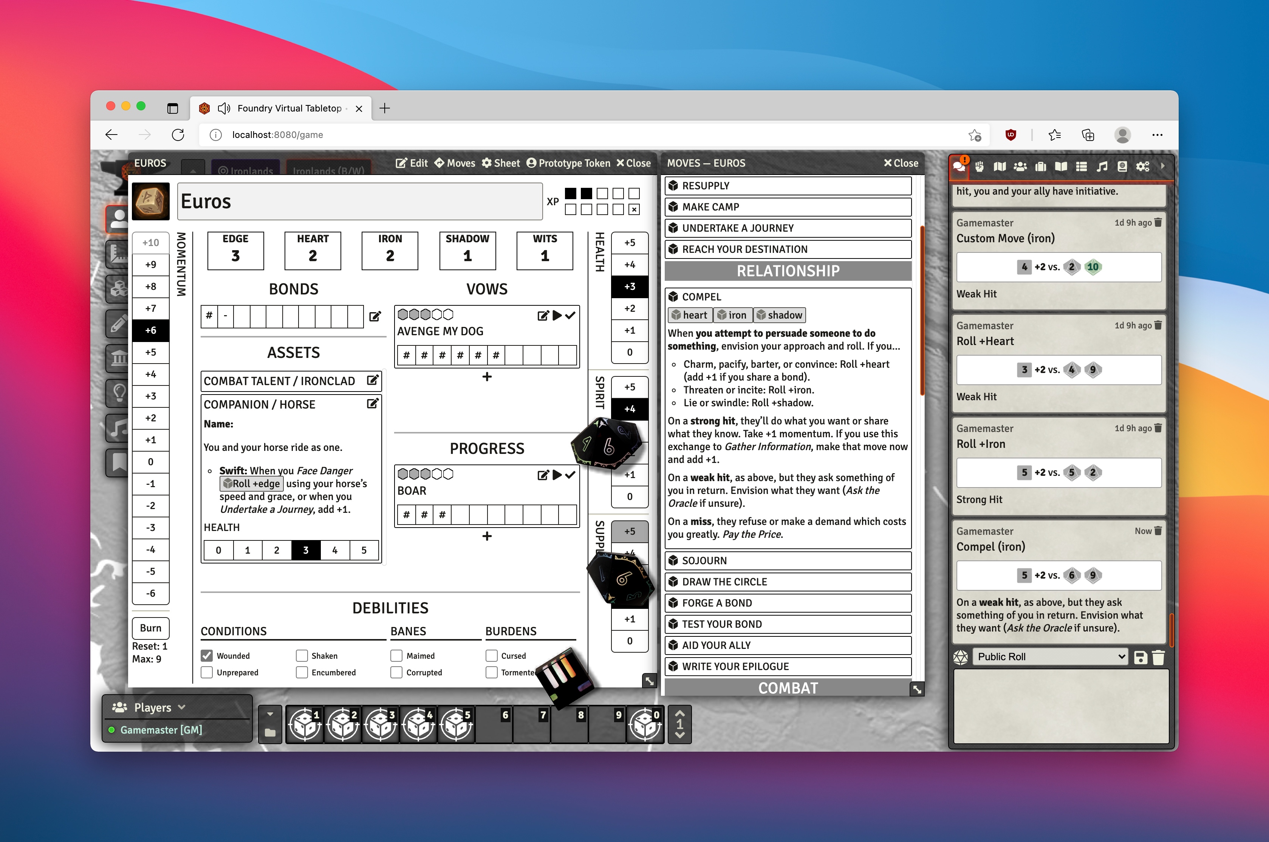The width and height of the screenshot is (1269, 842).
Task: Open the Public Roll mode dropdown
Action: tap(1051, 657)
